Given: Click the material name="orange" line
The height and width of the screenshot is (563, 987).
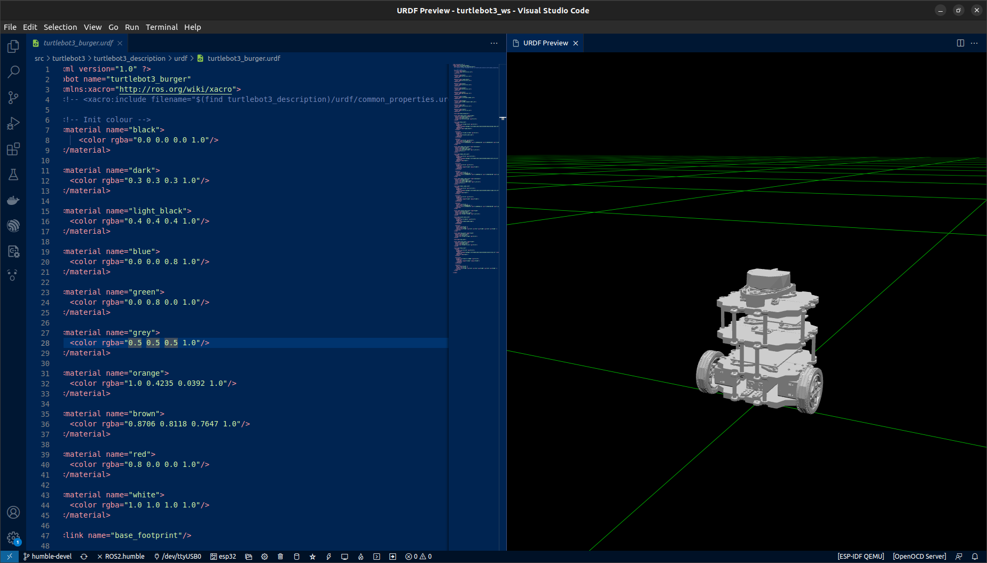Looking at the screenshot, I should pyautogui.click(x=116, y=373).
